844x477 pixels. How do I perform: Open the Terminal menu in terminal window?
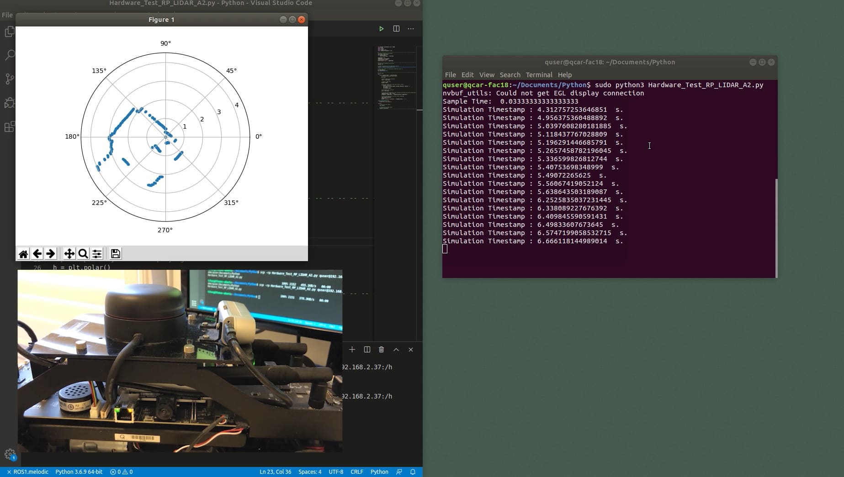[x=539, y=75]
